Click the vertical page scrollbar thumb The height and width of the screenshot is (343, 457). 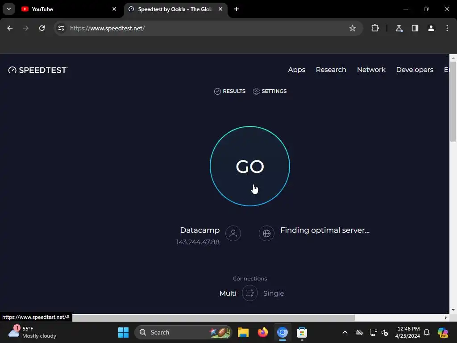pos(453,101)
